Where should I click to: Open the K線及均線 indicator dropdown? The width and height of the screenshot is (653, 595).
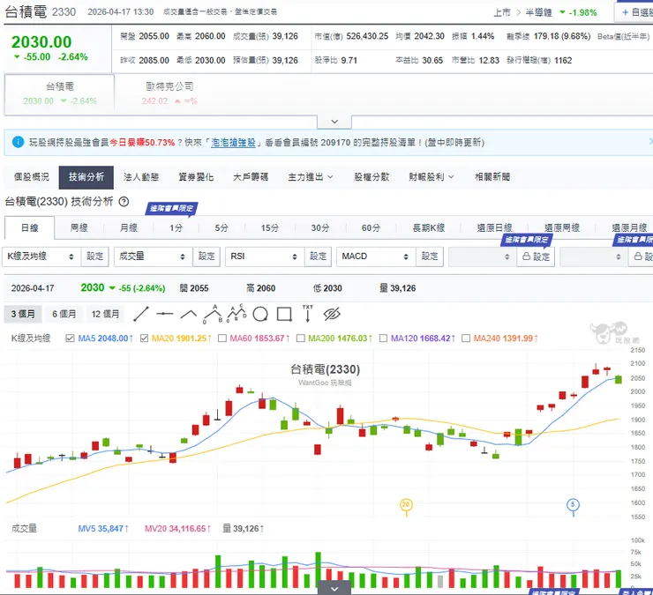(x=41, y=257)
